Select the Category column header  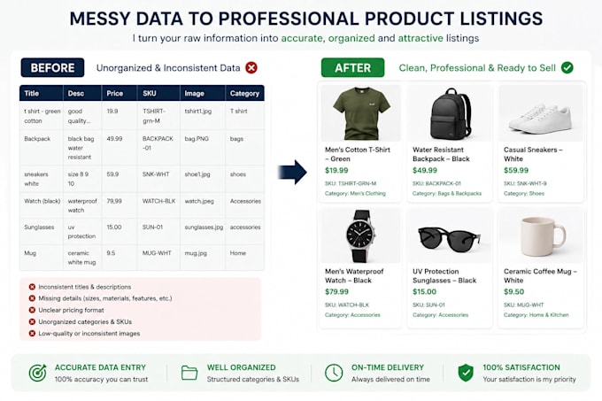tap(245, 93)
